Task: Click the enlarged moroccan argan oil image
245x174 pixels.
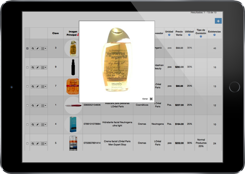Action: (116, 60)
